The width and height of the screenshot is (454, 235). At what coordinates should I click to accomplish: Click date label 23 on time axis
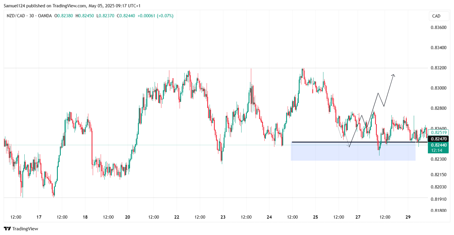(223, 217)
